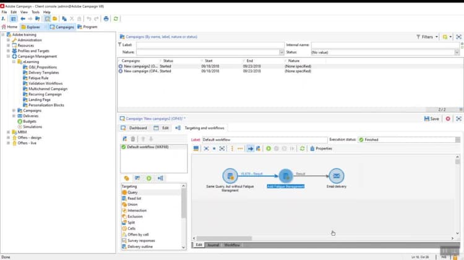Click the horizontal alignment dots icon in workflow toolbar

(x=240, y=148)
